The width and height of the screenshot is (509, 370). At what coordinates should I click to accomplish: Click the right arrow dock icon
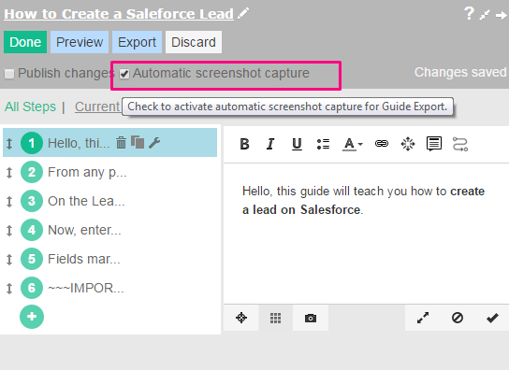(x=502, y=15)
